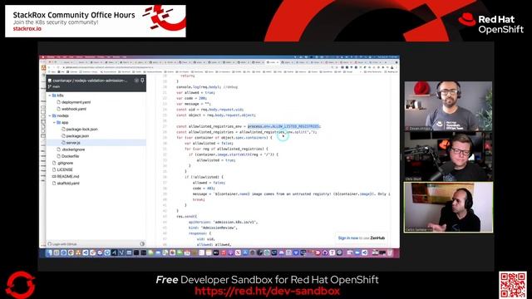Select the nodejs folder row
The image size is (532, 299).
[x=96, y=115]
